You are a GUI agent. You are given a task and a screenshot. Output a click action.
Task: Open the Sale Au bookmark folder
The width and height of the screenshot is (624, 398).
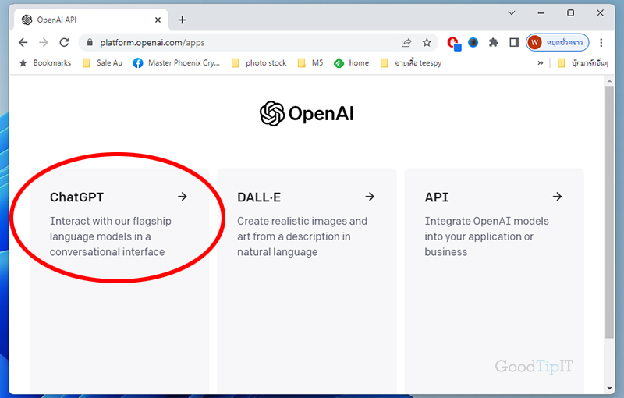(102, 63)
